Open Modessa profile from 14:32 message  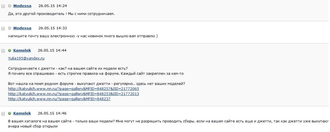pyautogui.click(x=22, y=28)
